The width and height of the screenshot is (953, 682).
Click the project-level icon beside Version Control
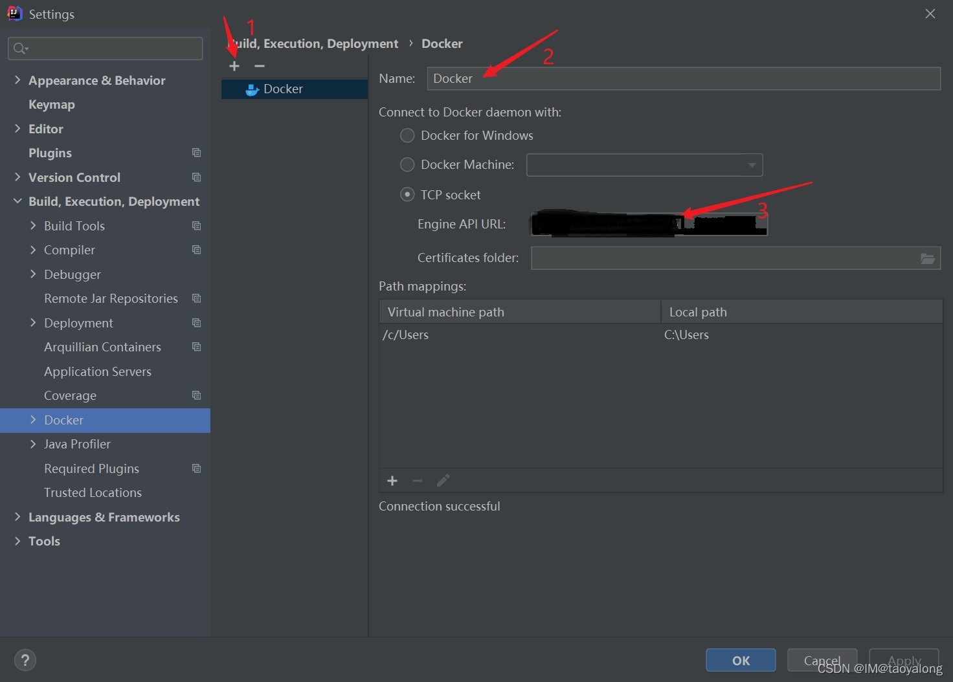pos(196,177)
